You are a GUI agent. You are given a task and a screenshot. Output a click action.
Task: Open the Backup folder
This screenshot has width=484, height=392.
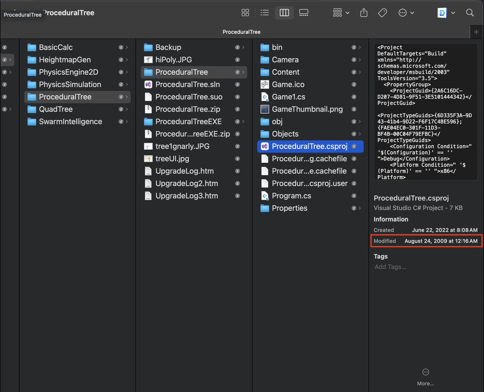(194, 47)
